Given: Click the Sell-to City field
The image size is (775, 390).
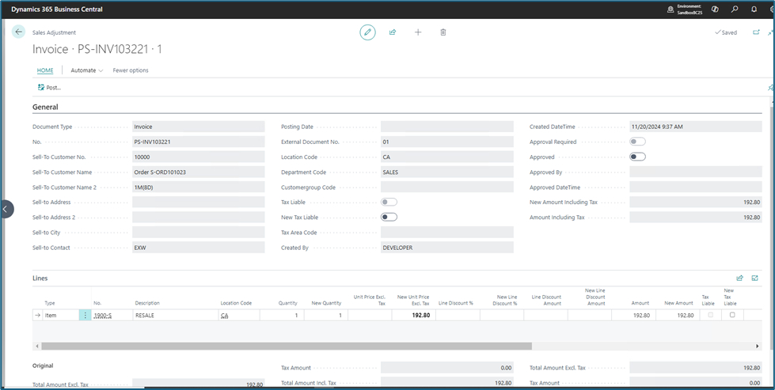Looking at the screenshot, I should click(199, 233).
